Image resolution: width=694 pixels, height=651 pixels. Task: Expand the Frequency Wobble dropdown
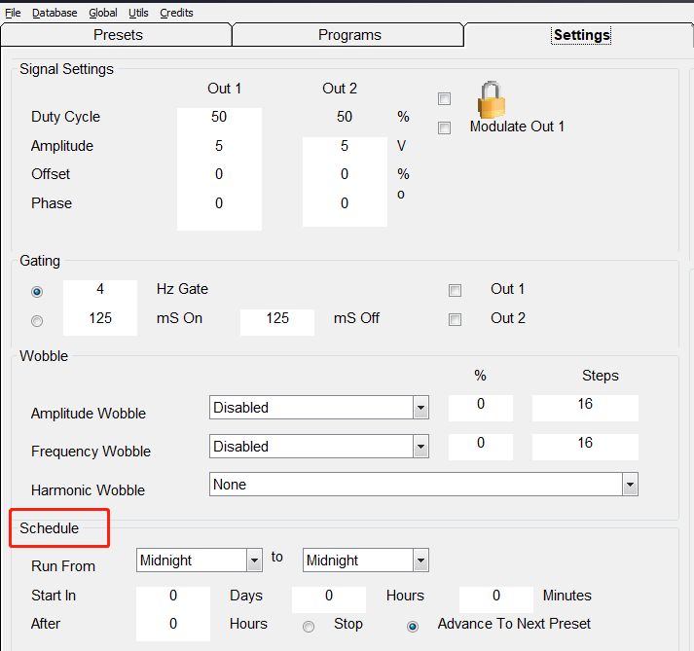click(x=420, y=447)
